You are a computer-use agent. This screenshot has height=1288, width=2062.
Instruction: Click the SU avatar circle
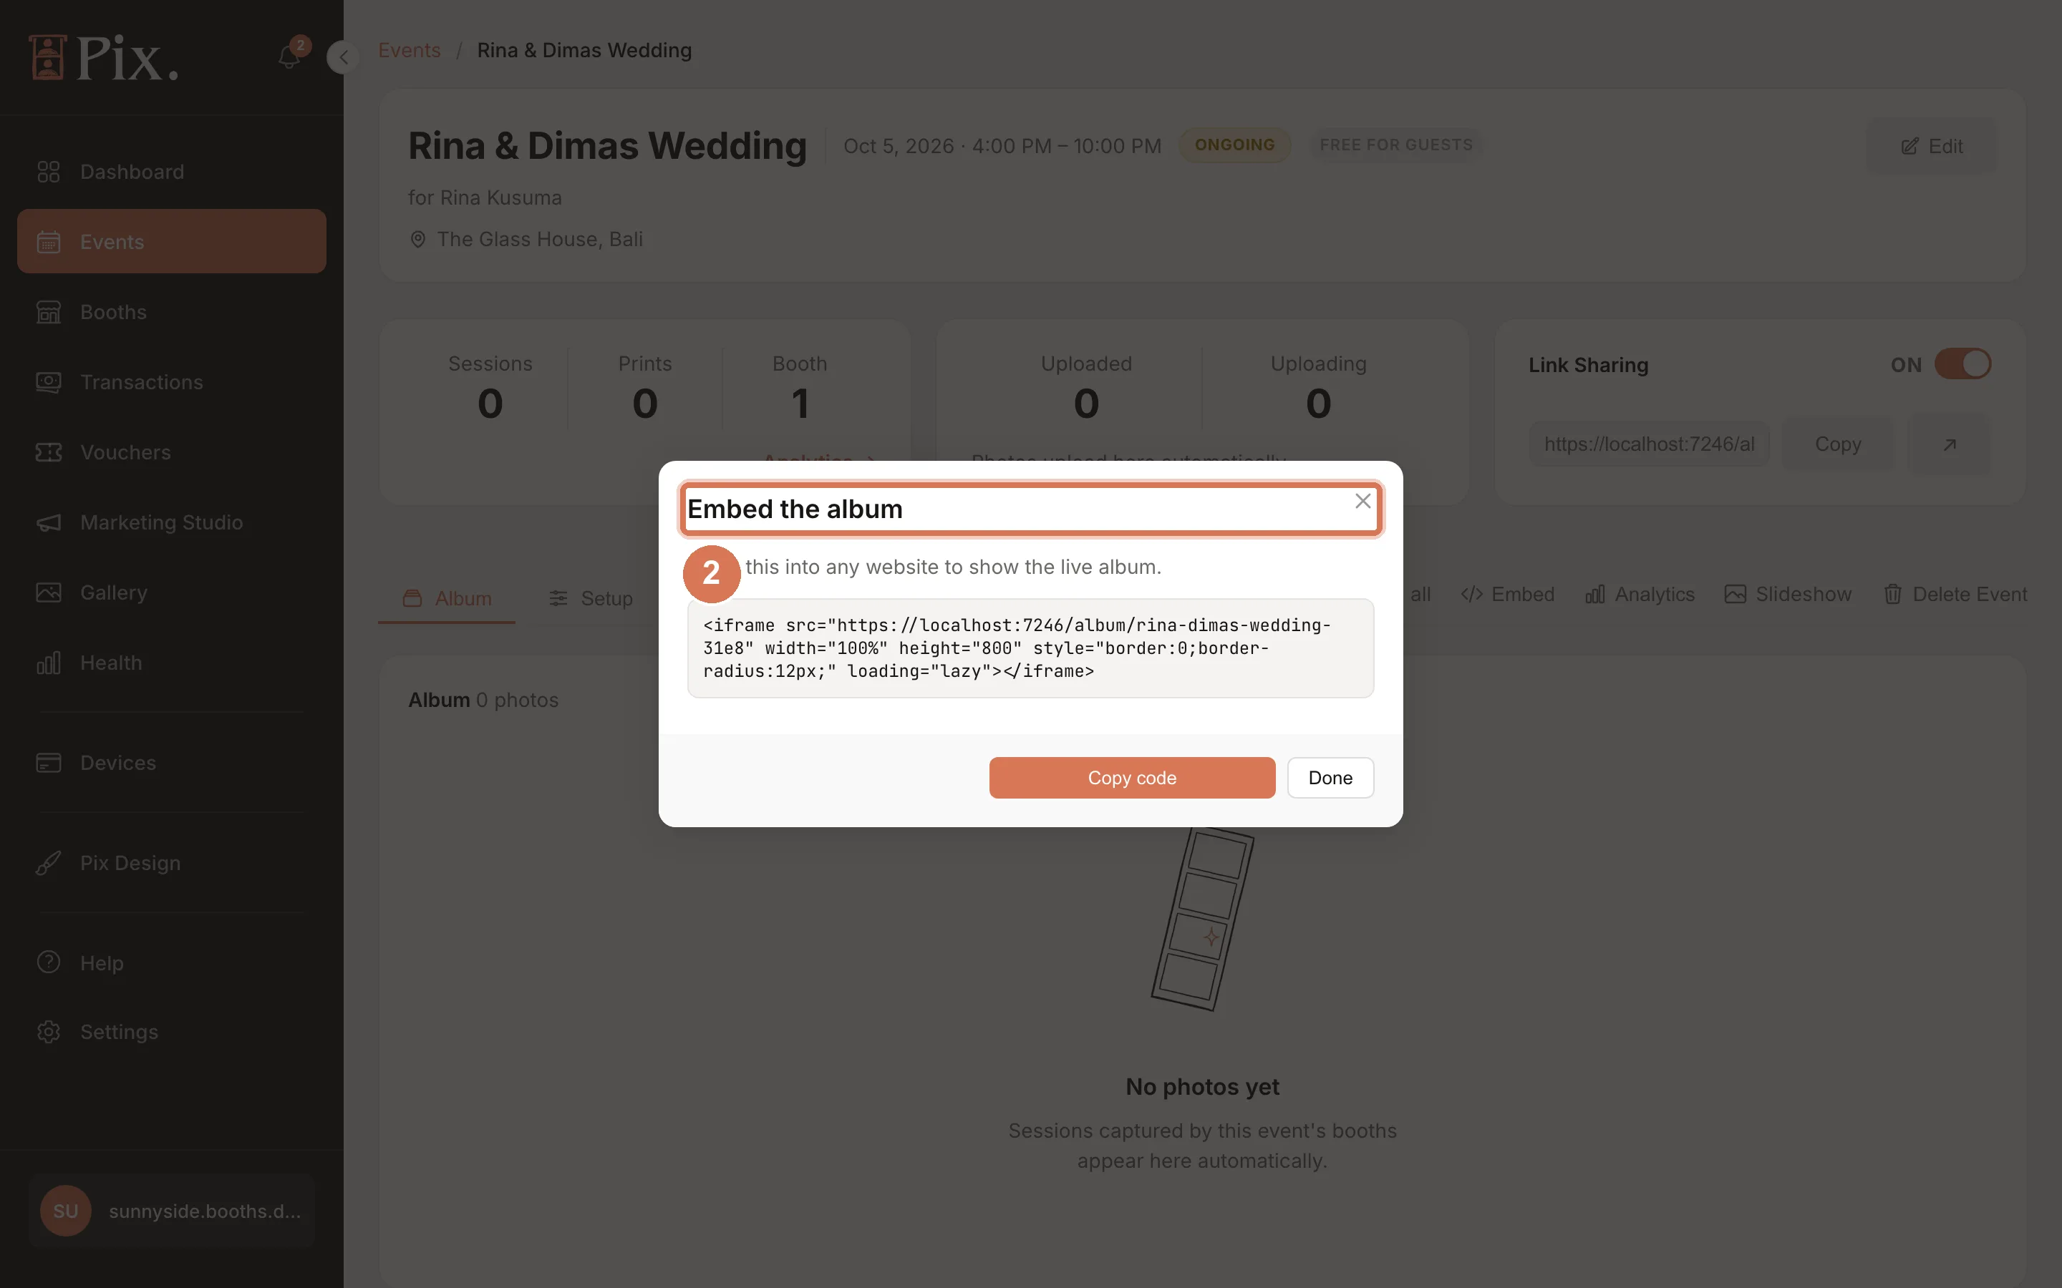(x=66, y=1211)
